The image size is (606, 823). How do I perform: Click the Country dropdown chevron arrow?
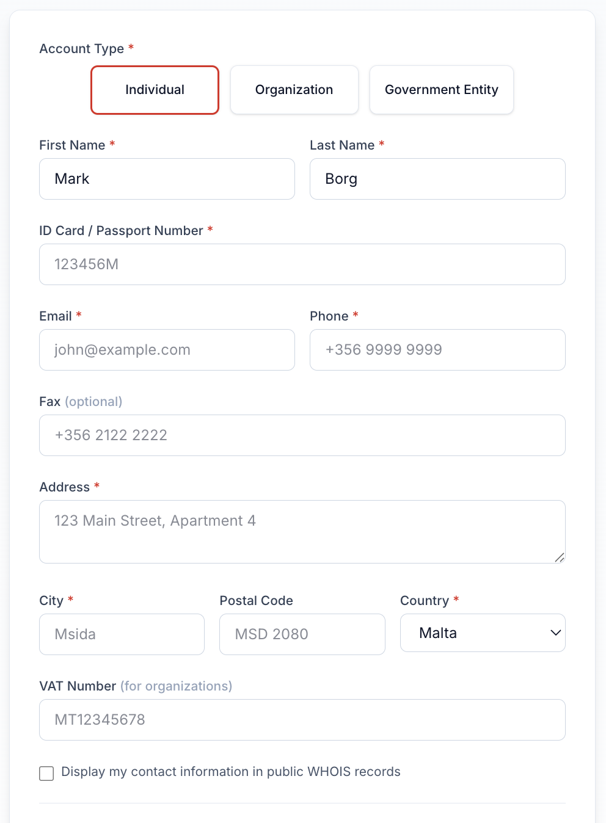(555, 633)
